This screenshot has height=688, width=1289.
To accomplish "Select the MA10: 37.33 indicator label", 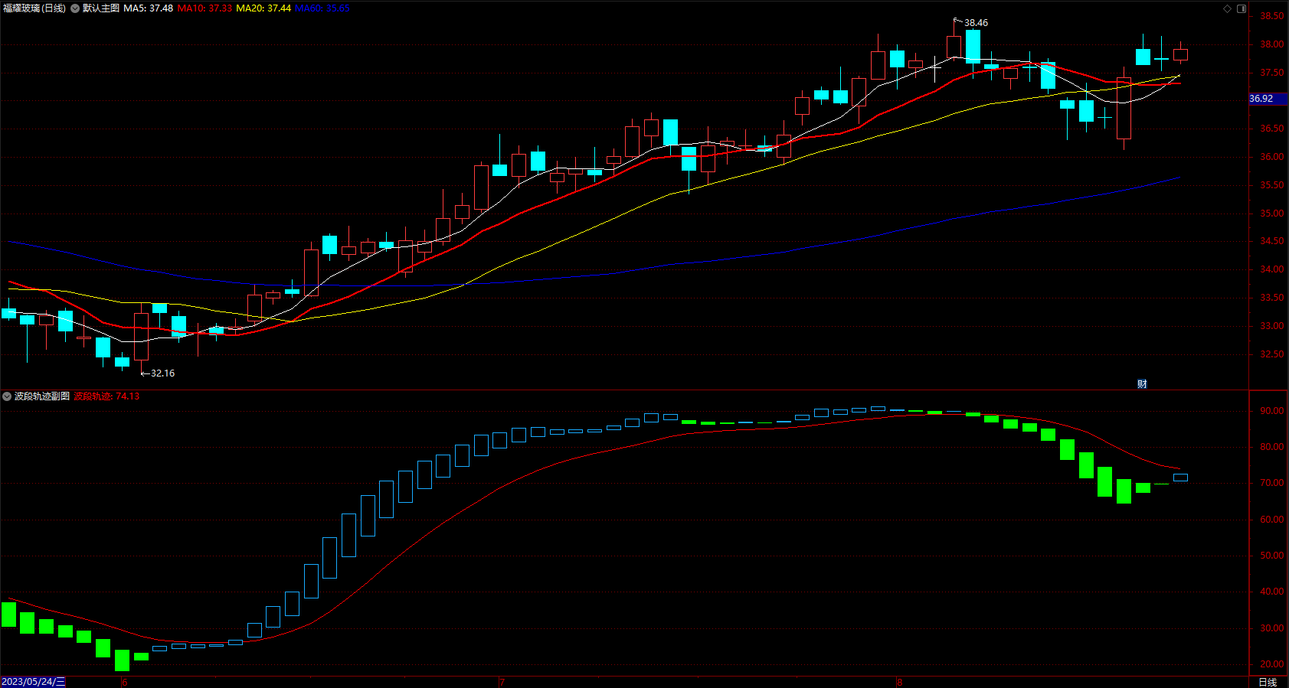I will point(204,8).
